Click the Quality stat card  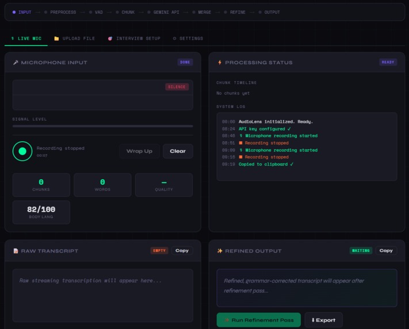[x=164, y=185]
